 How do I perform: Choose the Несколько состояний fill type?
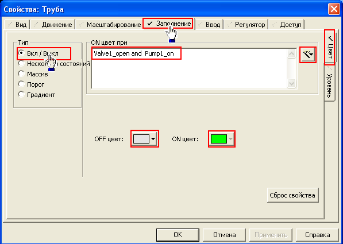(21, 63)
